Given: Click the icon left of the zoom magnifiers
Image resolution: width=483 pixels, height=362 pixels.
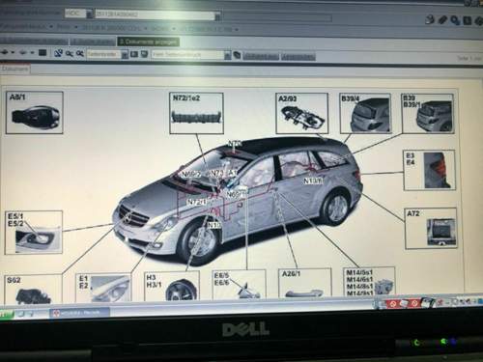Looking at the screenshot, I should pyautogui.click(x=58, y=53).
